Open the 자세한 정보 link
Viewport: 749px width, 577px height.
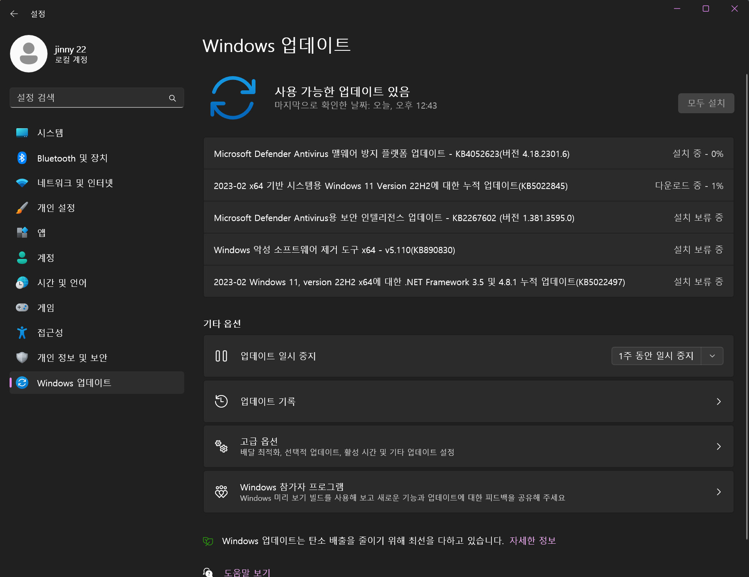tap(532, 541)
